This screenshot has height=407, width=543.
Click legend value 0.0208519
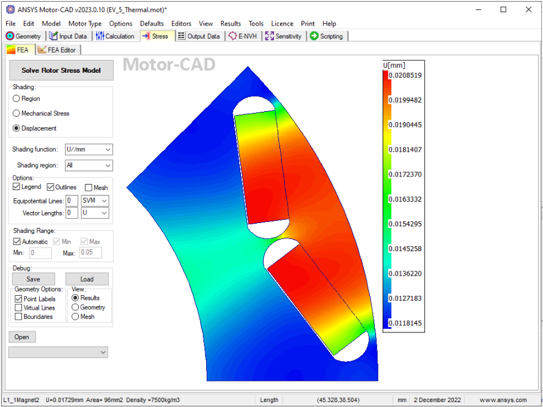405,75
